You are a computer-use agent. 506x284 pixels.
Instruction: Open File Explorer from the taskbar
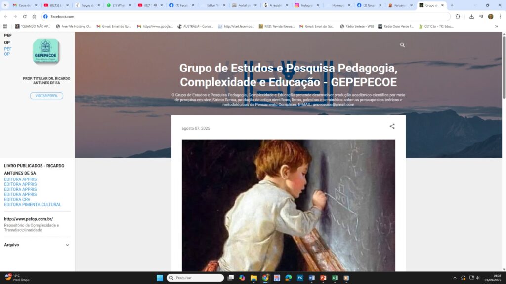(x=253, y=278)
